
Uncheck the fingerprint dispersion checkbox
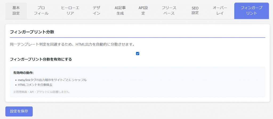(x=138, y=54)
